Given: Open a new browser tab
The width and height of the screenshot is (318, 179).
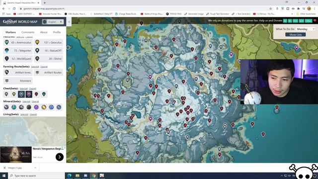Looking at the screenshot, I should click(x=45, y=3).
